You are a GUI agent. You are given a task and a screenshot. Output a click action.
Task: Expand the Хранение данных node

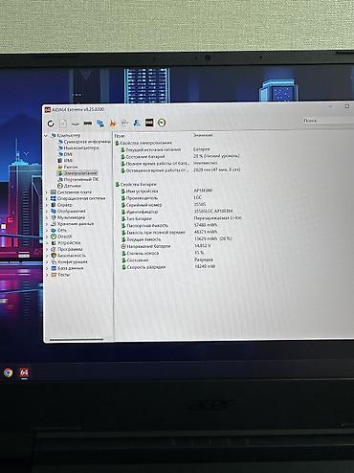tap(47, 224)
